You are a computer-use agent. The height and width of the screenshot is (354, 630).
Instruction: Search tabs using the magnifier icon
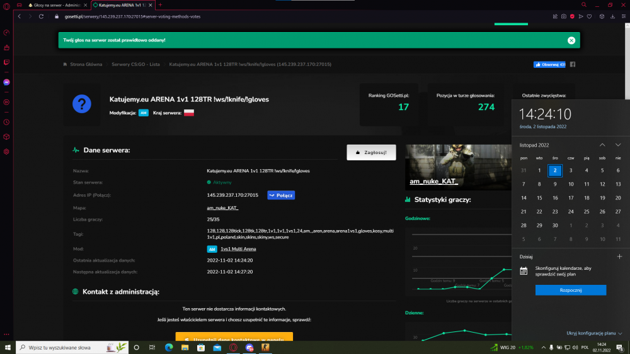click(584, 5)
